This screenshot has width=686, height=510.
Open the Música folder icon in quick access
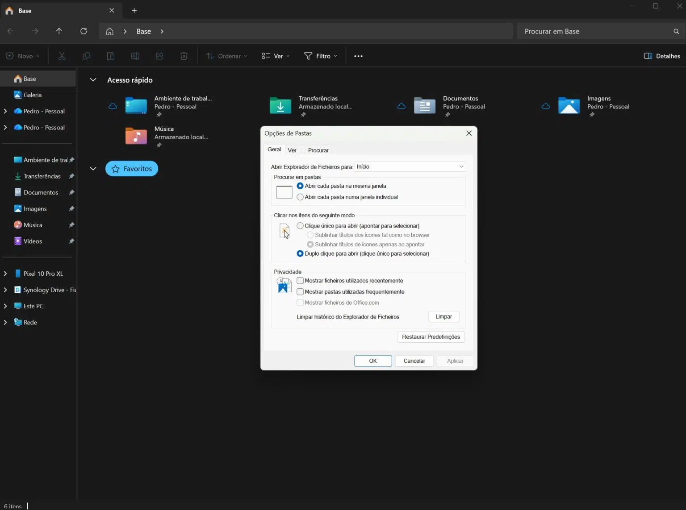click(136, 136)
